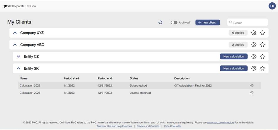Screen dimensions: 278x130
Task: Collapse the Company ABC row
Action: point(15,45)
